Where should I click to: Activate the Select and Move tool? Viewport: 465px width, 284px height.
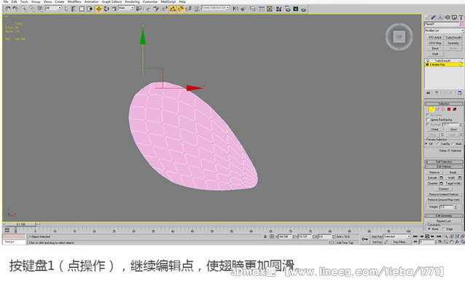[98, 9]
